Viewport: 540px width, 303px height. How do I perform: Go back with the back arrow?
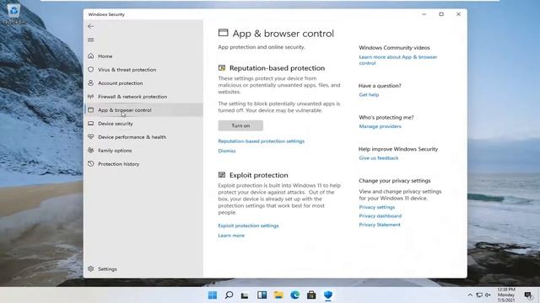pos(90,26)
